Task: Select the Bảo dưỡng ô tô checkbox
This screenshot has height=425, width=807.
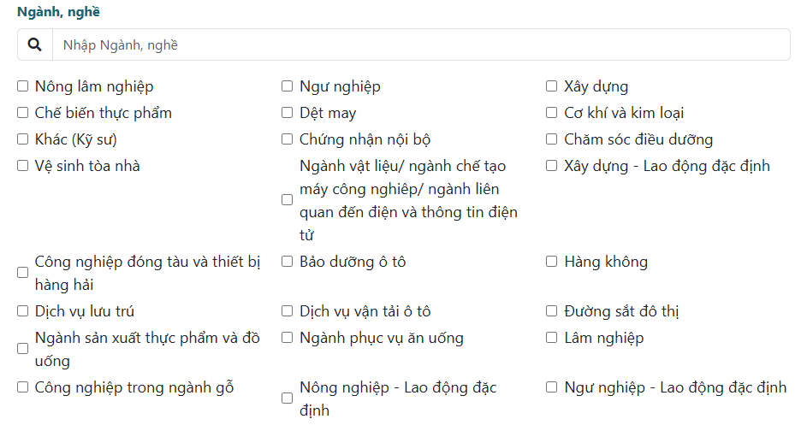Action: 288,262
